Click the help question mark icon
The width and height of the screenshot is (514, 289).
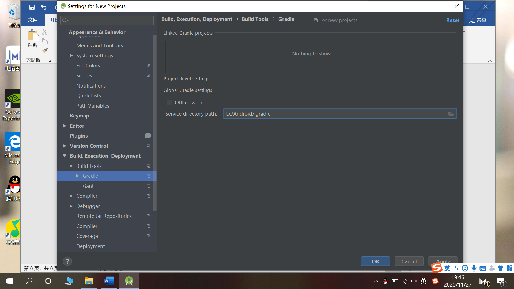point(67,261)
